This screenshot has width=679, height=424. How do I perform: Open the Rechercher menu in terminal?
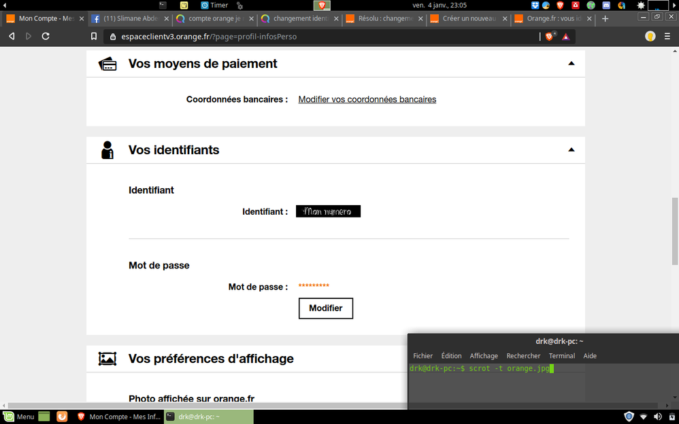(523, 355)
